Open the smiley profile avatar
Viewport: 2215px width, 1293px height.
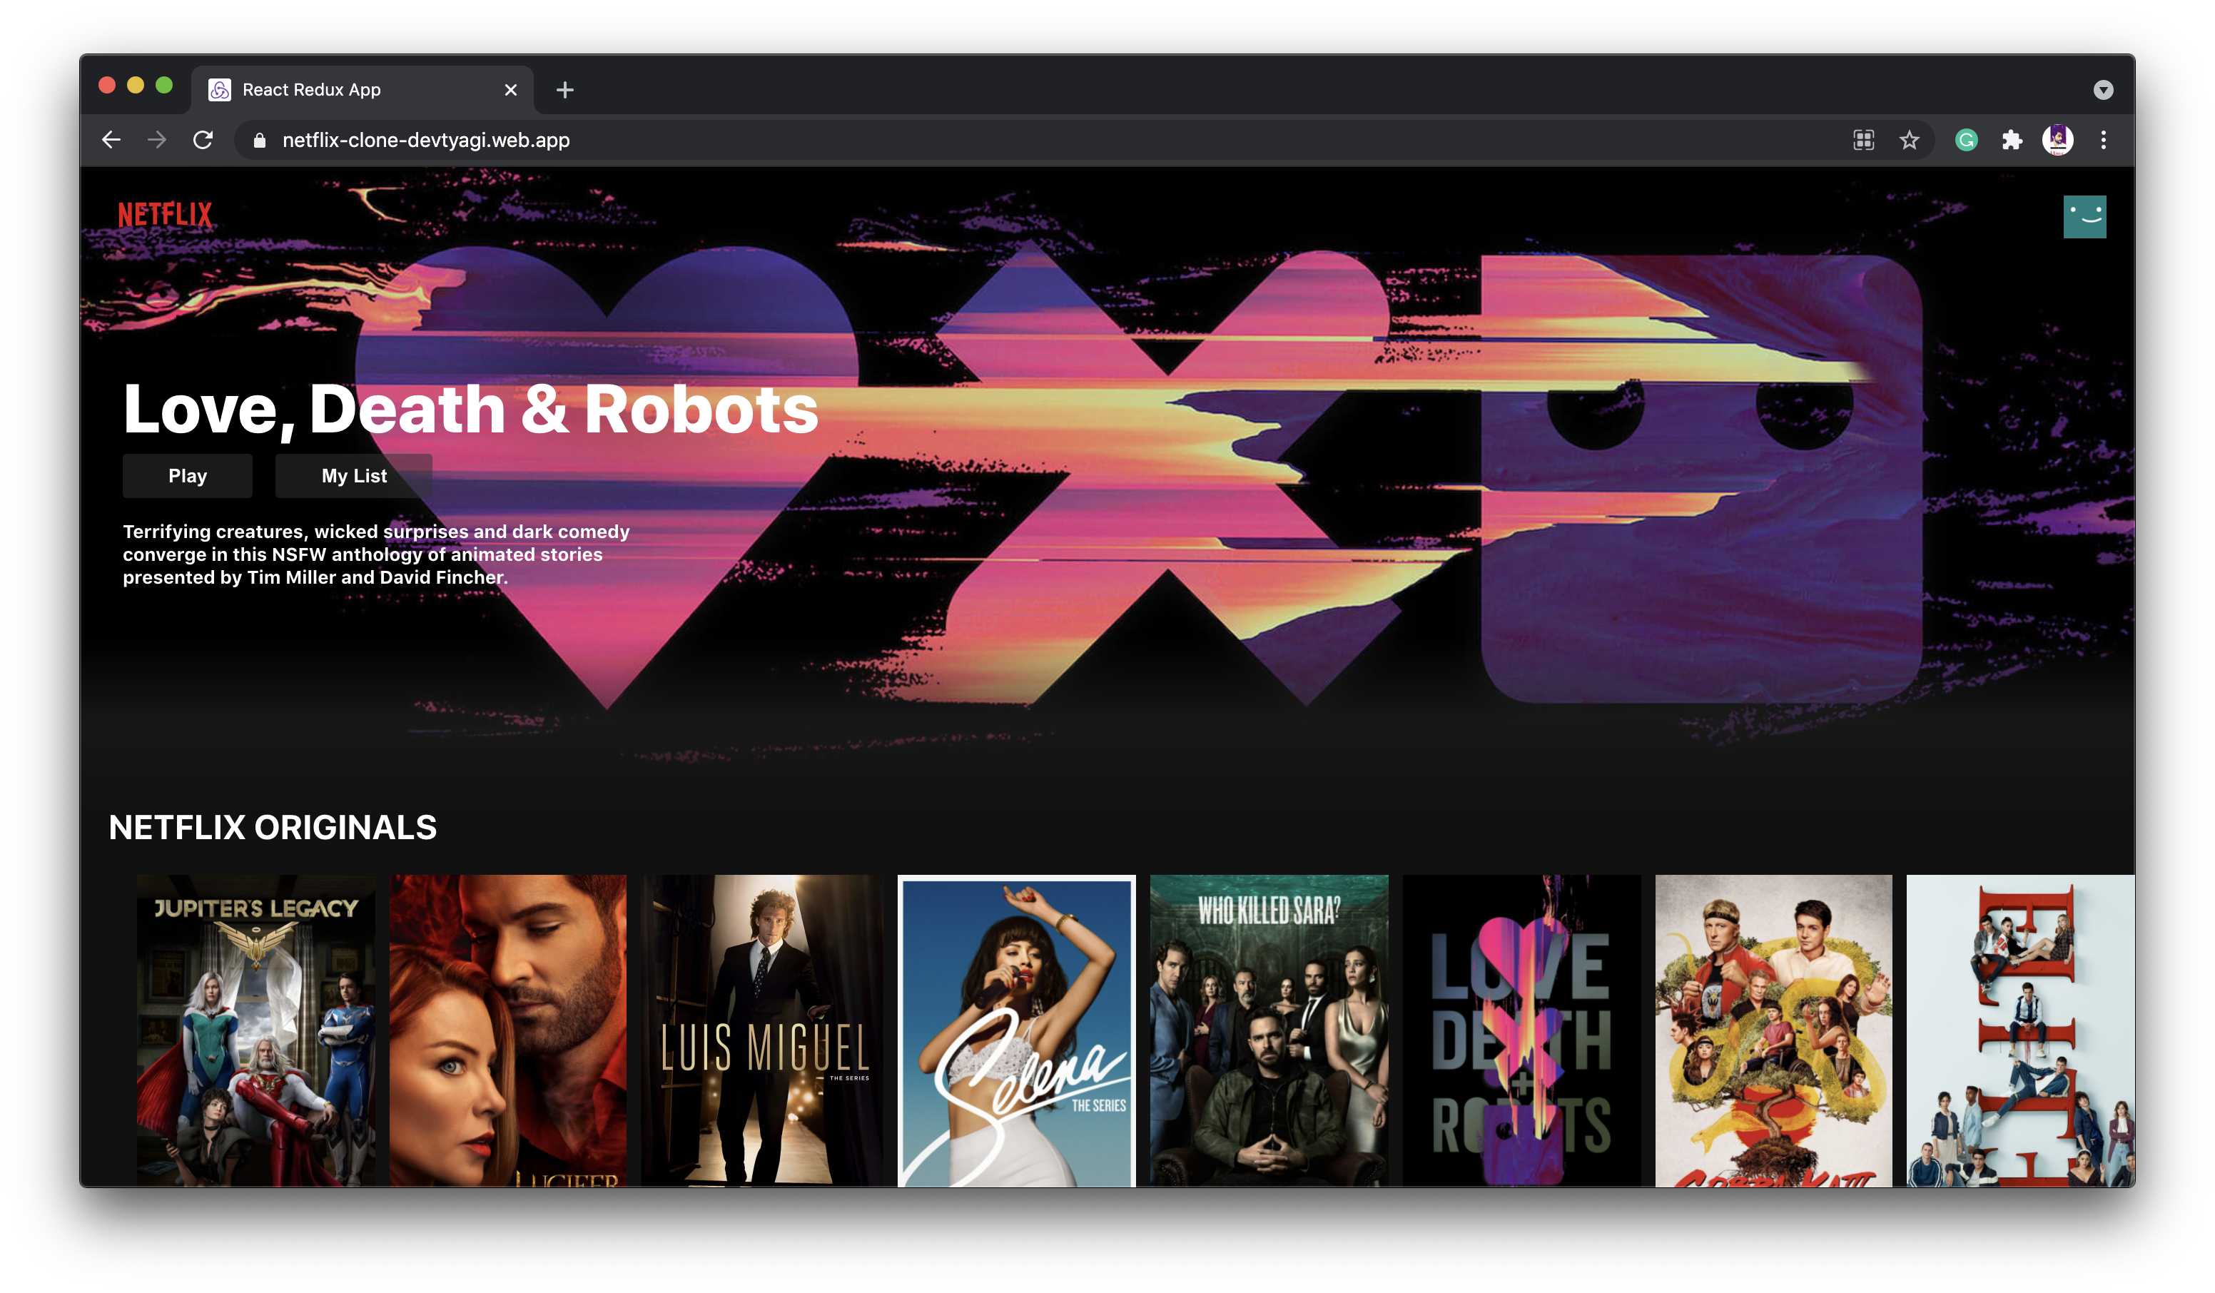tap(2084, 216)
